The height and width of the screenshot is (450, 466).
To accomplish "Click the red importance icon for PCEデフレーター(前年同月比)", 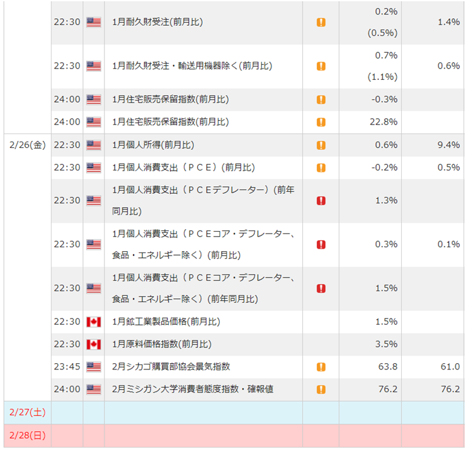I will coord(321,201).
